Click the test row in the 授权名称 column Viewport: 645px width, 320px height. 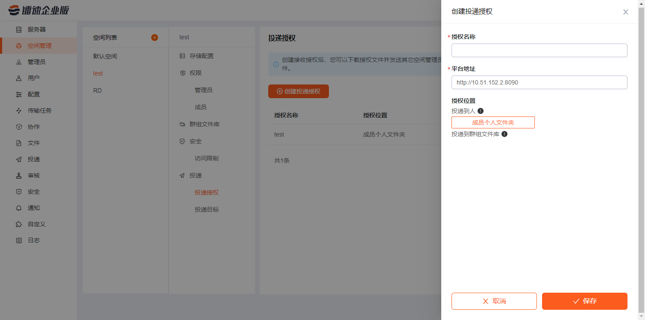(x=279, y=134)
